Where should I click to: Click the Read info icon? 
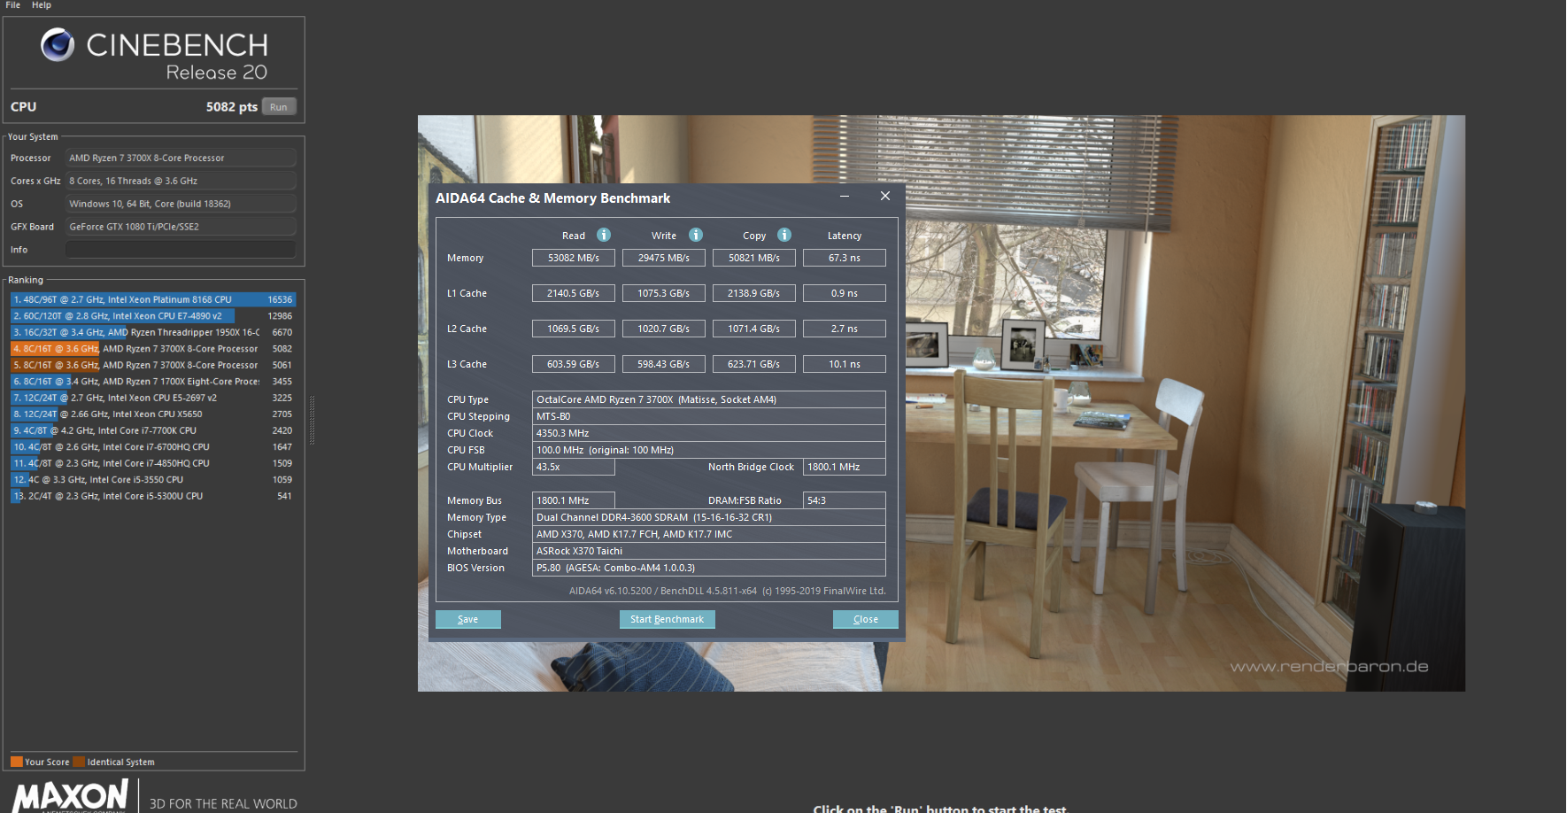pyautogui.click(x=604, y=235)
